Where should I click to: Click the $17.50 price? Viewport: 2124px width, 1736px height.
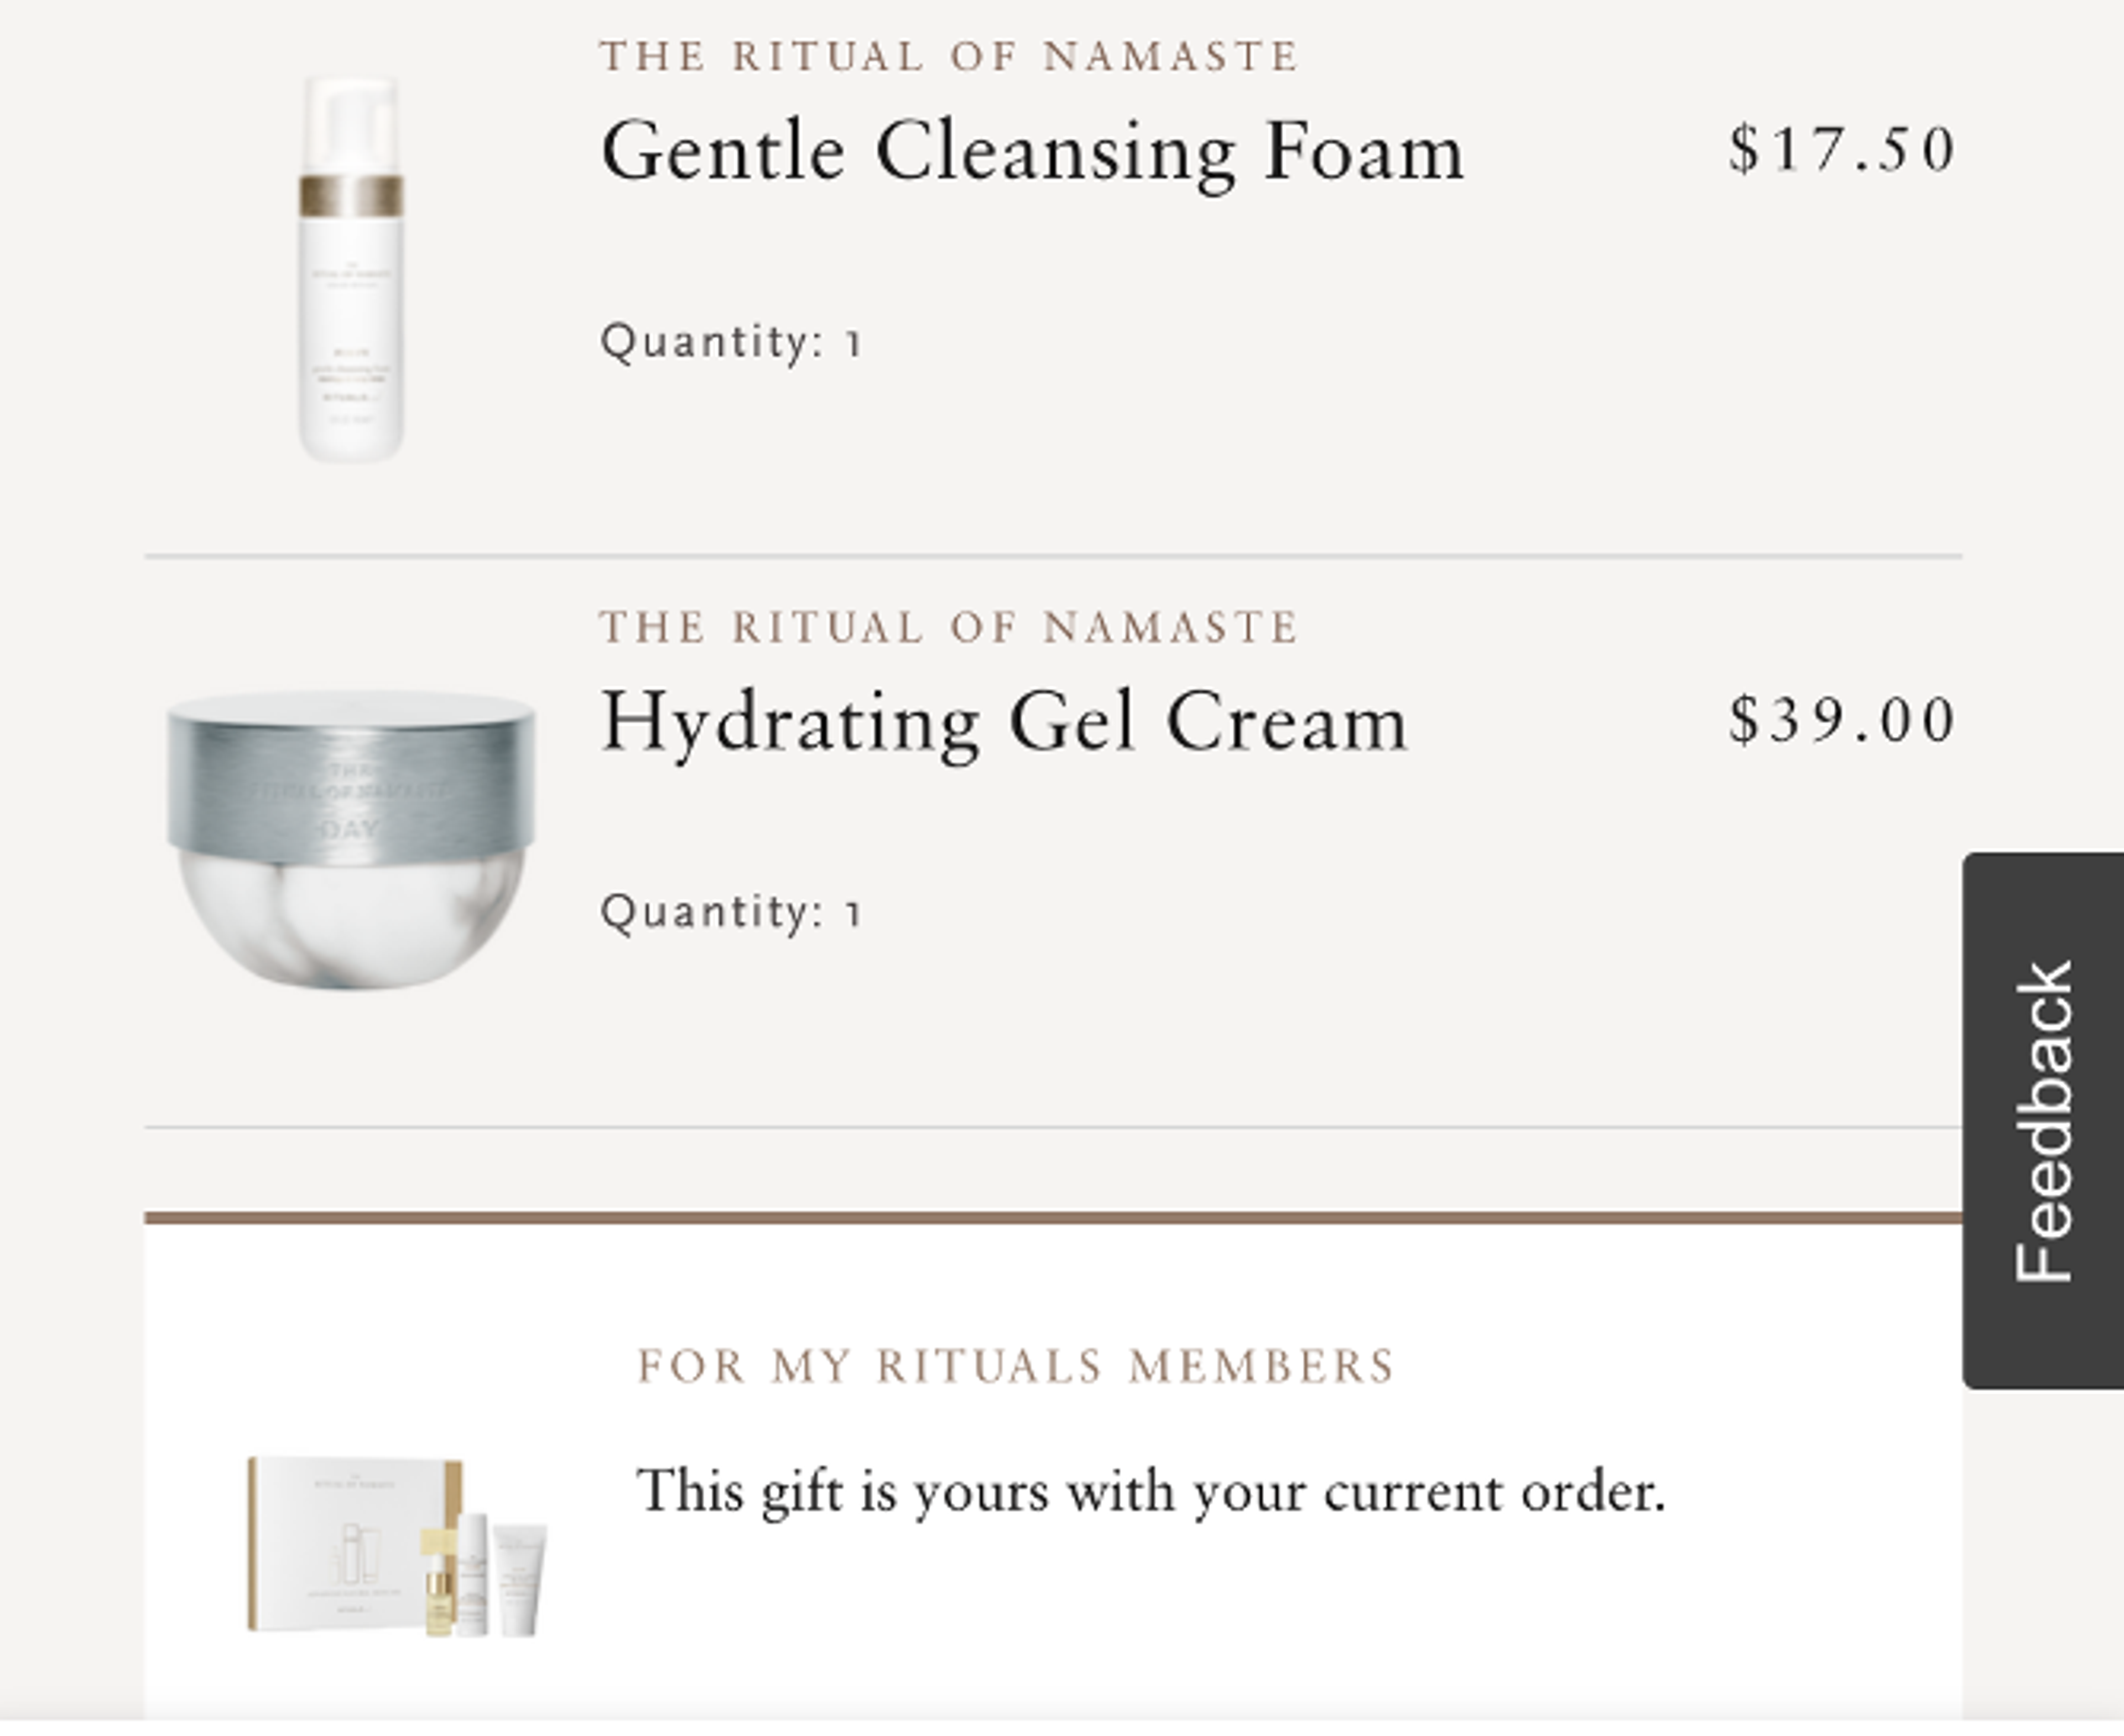[x=1842, y=150]
